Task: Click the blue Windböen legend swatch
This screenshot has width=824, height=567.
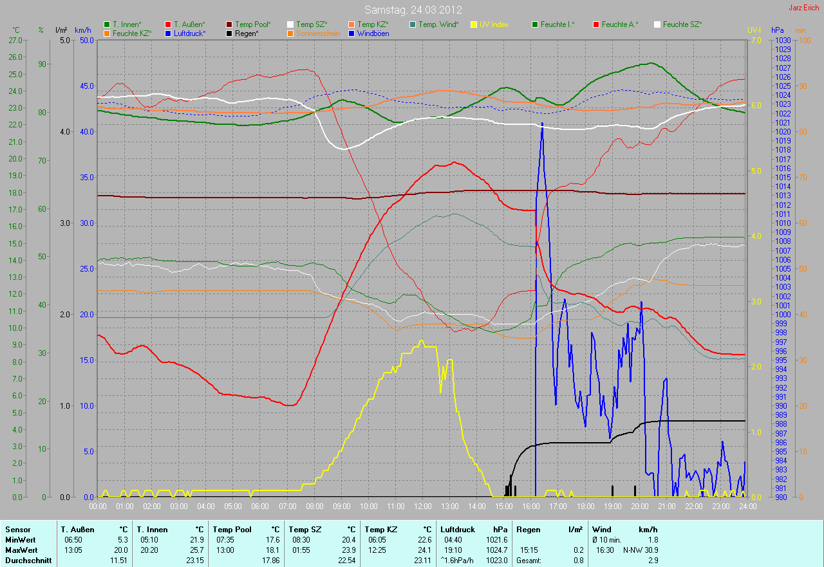Action: (x=351, y=33)
